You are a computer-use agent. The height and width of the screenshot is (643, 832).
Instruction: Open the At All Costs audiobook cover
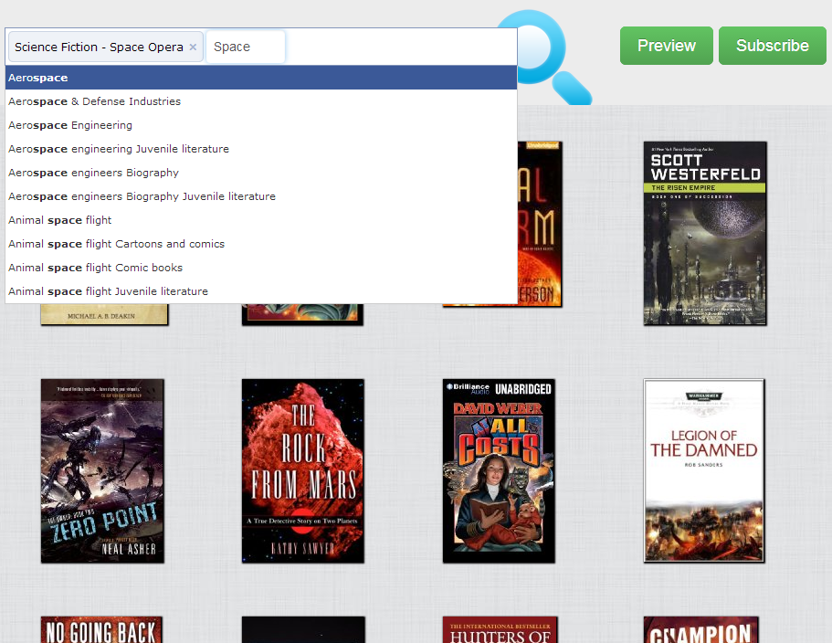click(x=499, y=471)
